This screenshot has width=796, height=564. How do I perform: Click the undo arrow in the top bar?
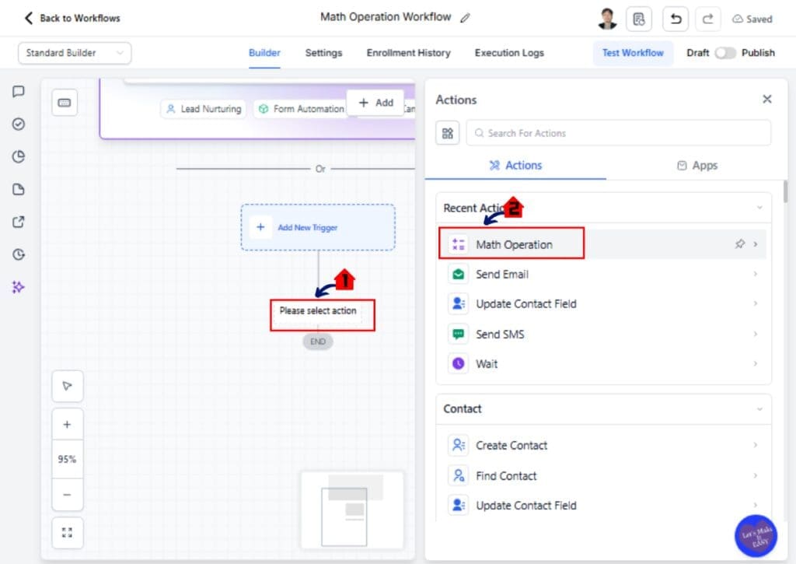(675, 19)
